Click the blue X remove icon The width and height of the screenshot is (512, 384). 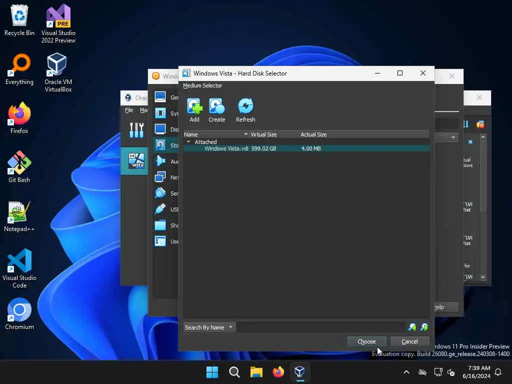point(470,141)
